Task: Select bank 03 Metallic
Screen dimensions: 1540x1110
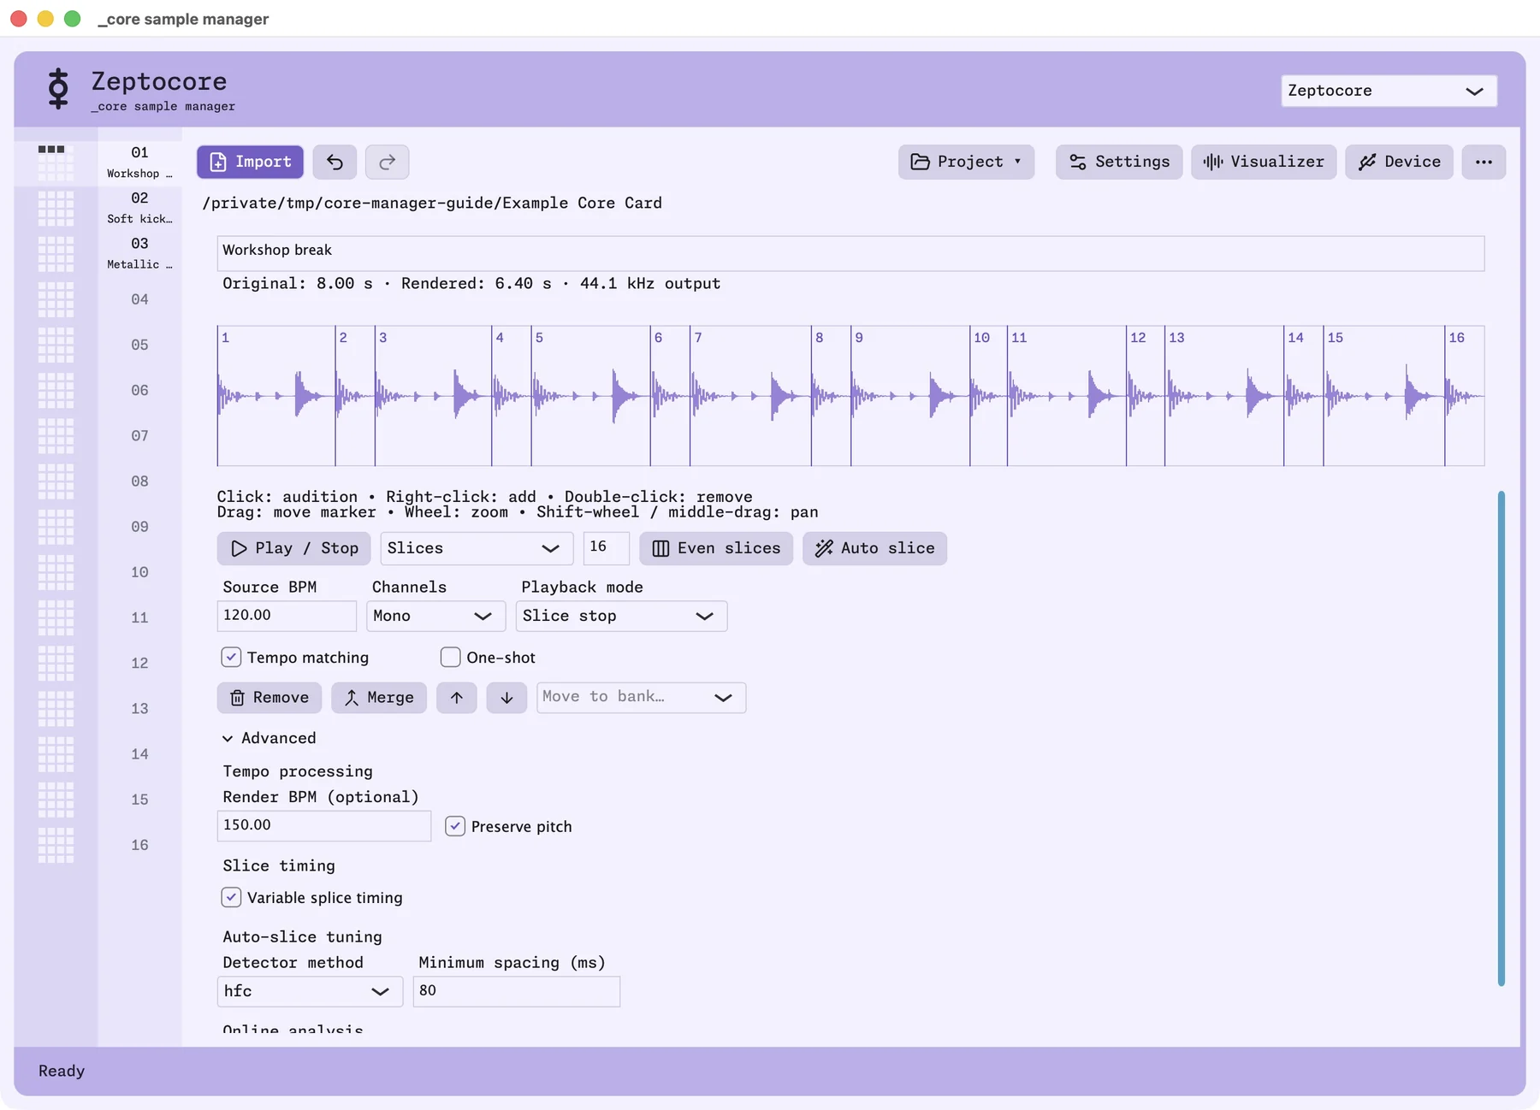Action: 139,252
